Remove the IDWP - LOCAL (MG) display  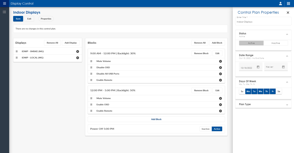coord(77,57)
